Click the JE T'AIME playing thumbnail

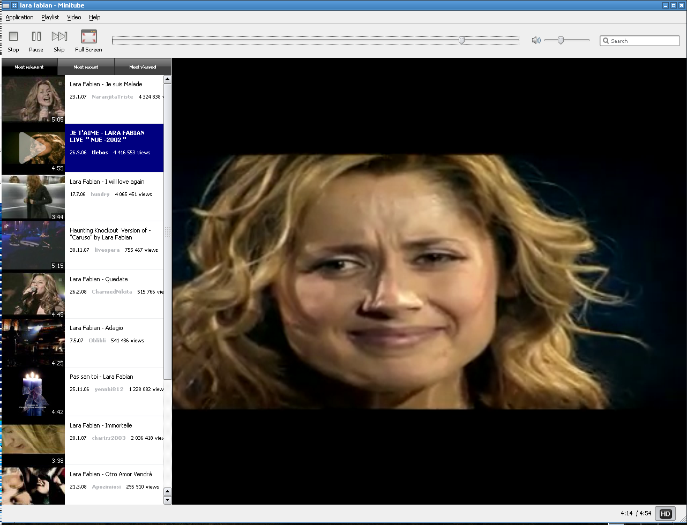[x=33, y=148]
